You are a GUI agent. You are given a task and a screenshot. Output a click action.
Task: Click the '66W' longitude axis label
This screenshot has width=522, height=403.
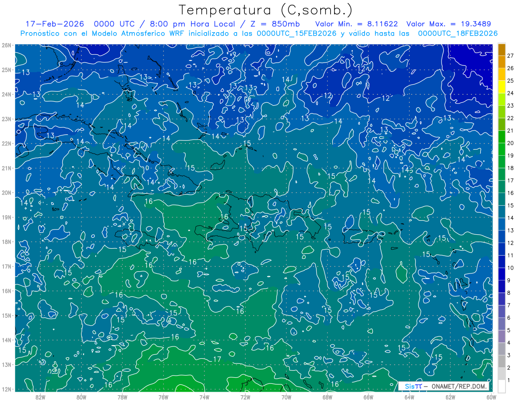point(368,397)
